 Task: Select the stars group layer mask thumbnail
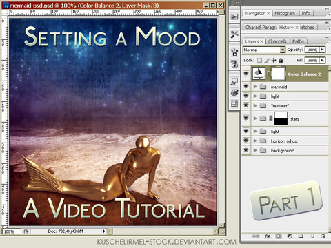tap(281, 118)
